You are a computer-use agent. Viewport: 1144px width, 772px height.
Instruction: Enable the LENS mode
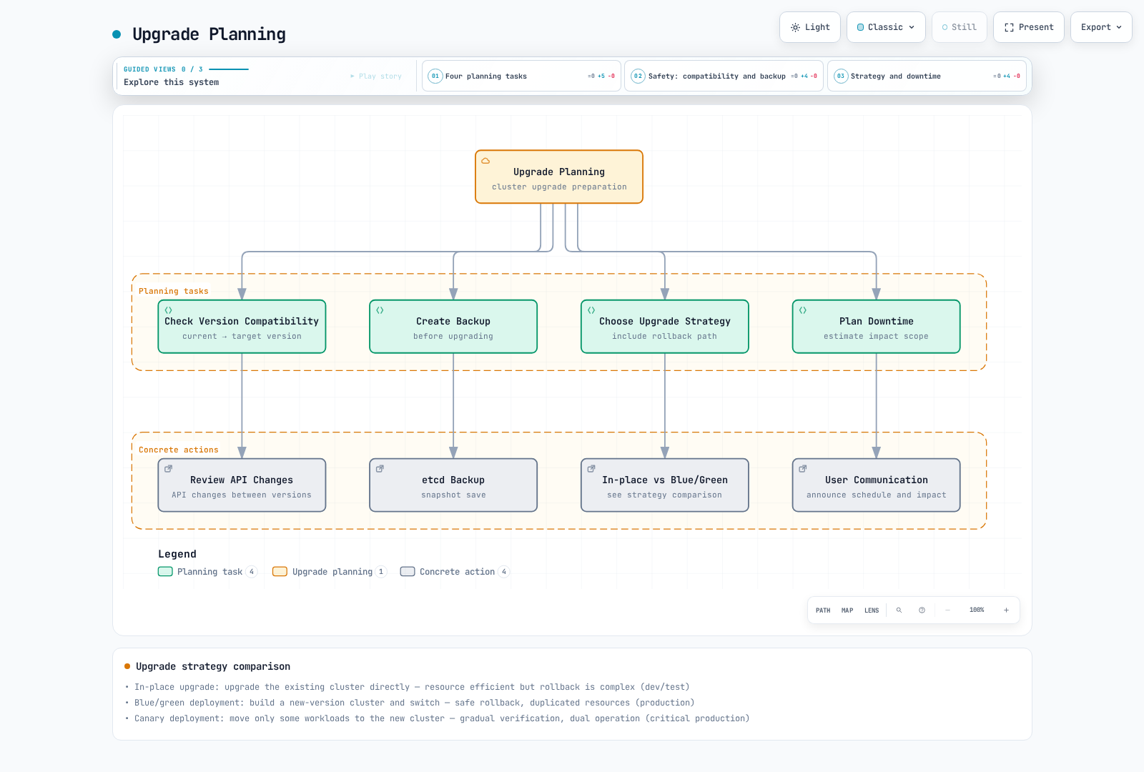click(872, 610)
